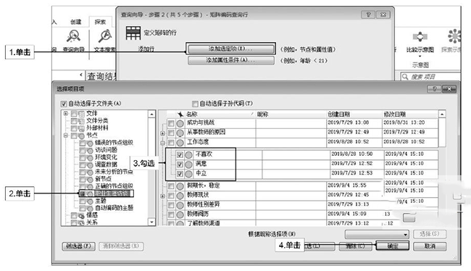The width and height of the screenshot is (471, 271).
Task: Click the 搜索项目 search field
Action: (x=430, y=77)
